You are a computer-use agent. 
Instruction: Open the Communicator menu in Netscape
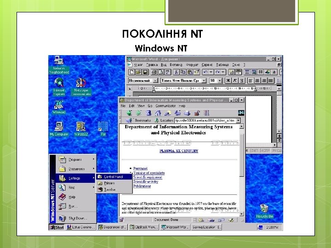(x=165, y=106)
